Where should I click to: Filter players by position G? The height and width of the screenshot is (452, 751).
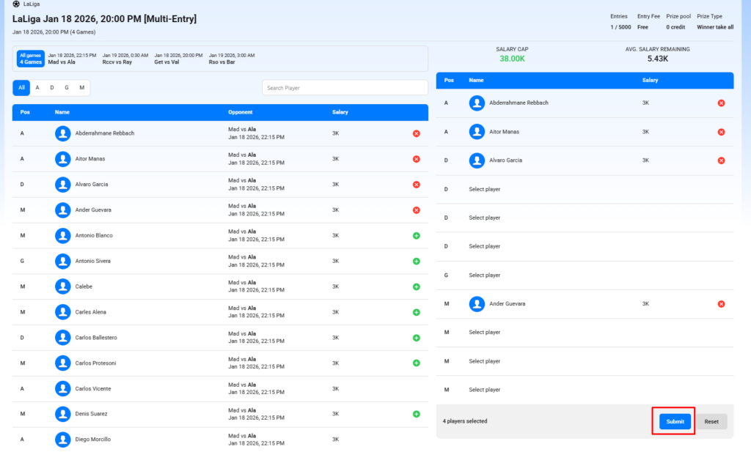[67, 88]
